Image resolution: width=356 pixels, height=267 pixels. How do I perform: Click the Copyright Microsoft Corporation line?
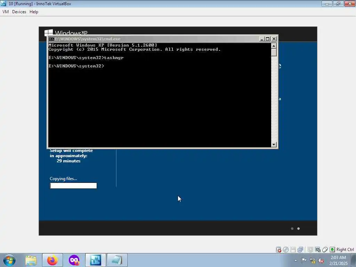[x=135, y=49]
